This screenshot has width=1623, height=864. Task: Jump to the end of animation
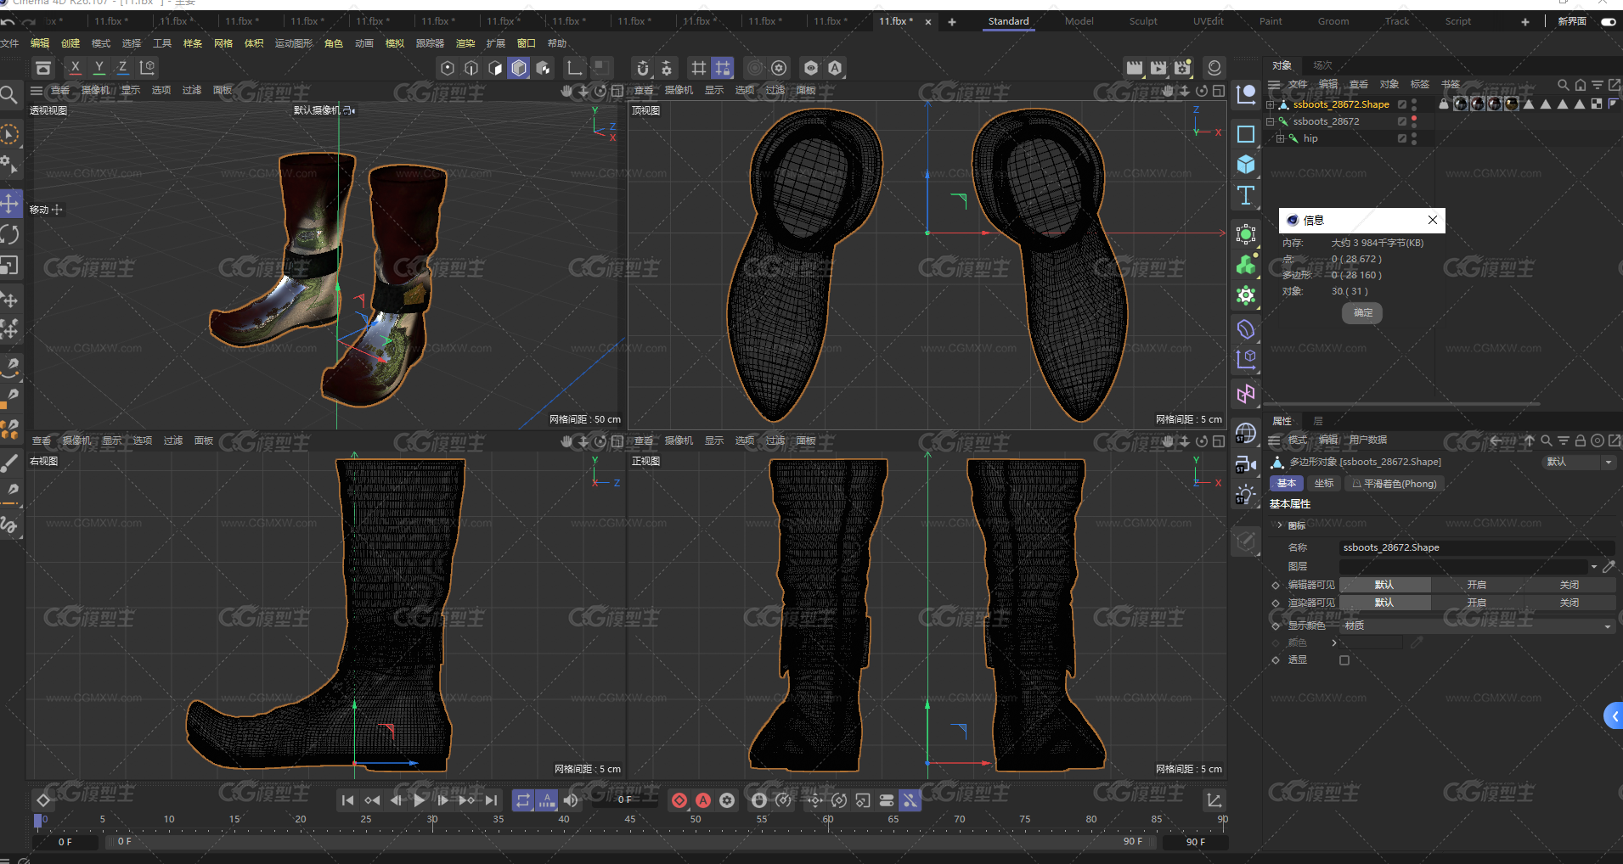[x=491, y=800]
